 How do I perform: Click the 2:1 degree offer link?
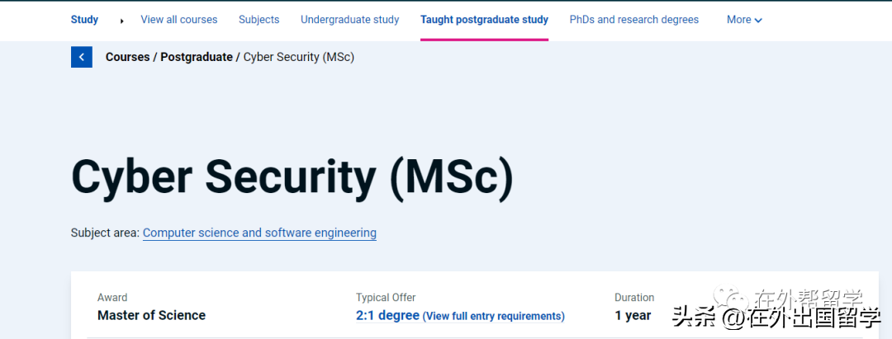387,315
